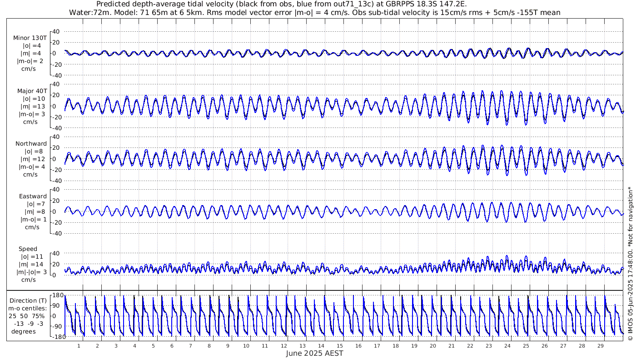Click the 'Direction (T)' panel label
636x363 pixels.
[x=28, y=301]
